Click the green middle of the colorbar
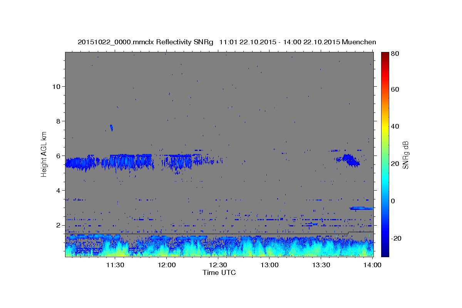Image resolution: width=462 pixels, height=308 pixels. point(385,154)
